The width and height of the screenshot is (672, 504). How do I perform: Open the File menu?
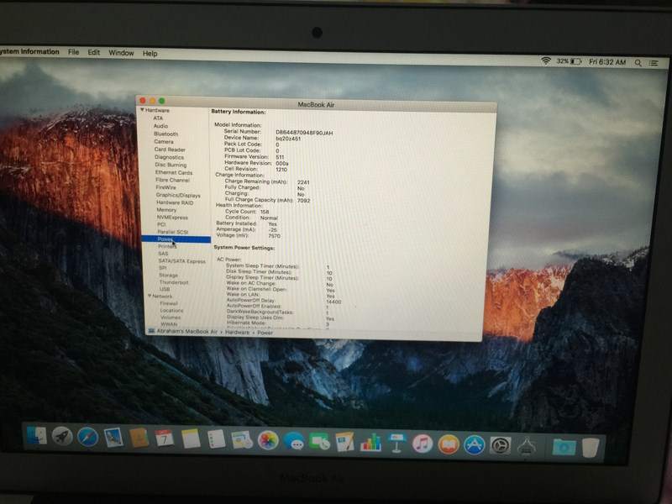coord(74,52)
